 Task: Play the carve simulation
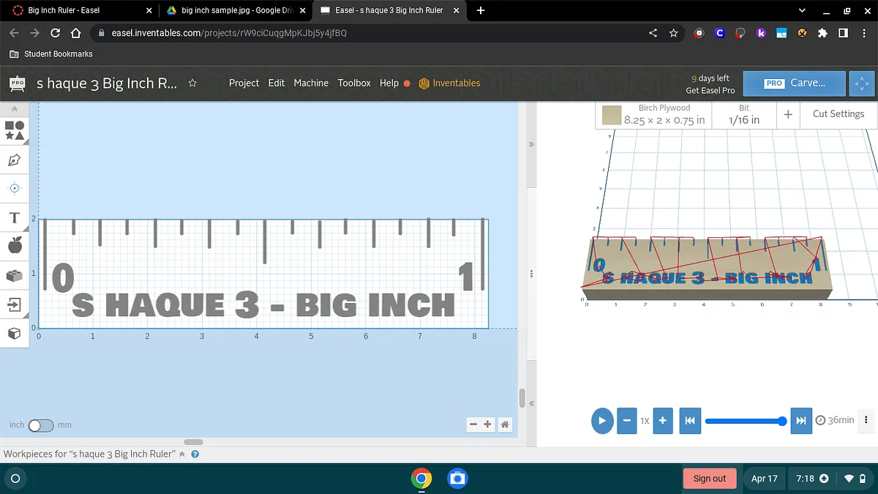(601, 421)
